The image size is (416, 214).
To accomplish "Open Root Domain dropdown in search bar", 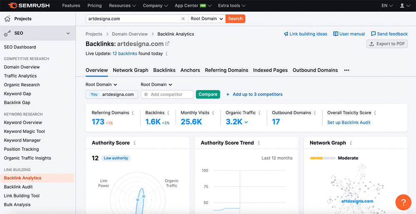I will click(x=207, y=19).
